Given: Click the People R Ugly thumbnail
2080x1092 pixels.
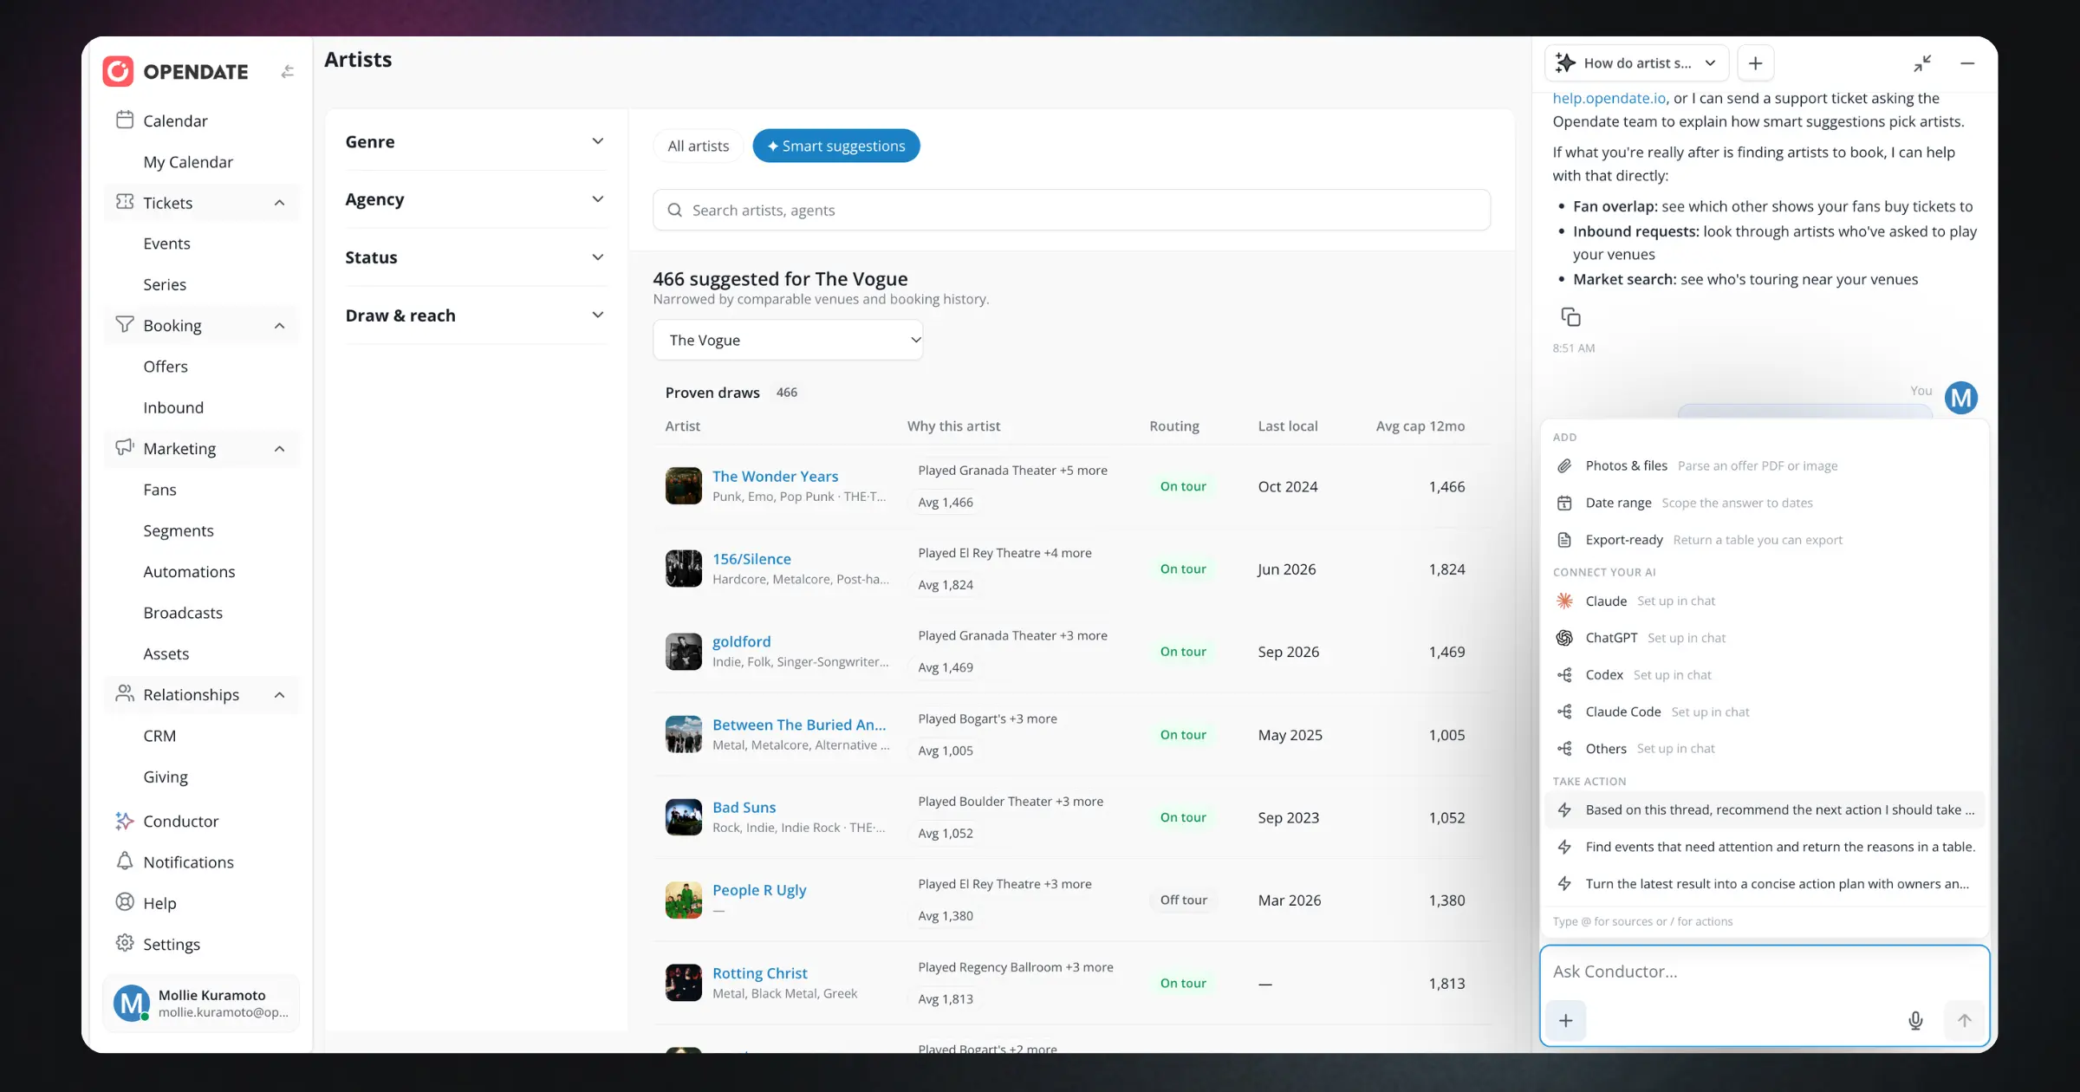Looking at the screenshot, I should (683, 900).
